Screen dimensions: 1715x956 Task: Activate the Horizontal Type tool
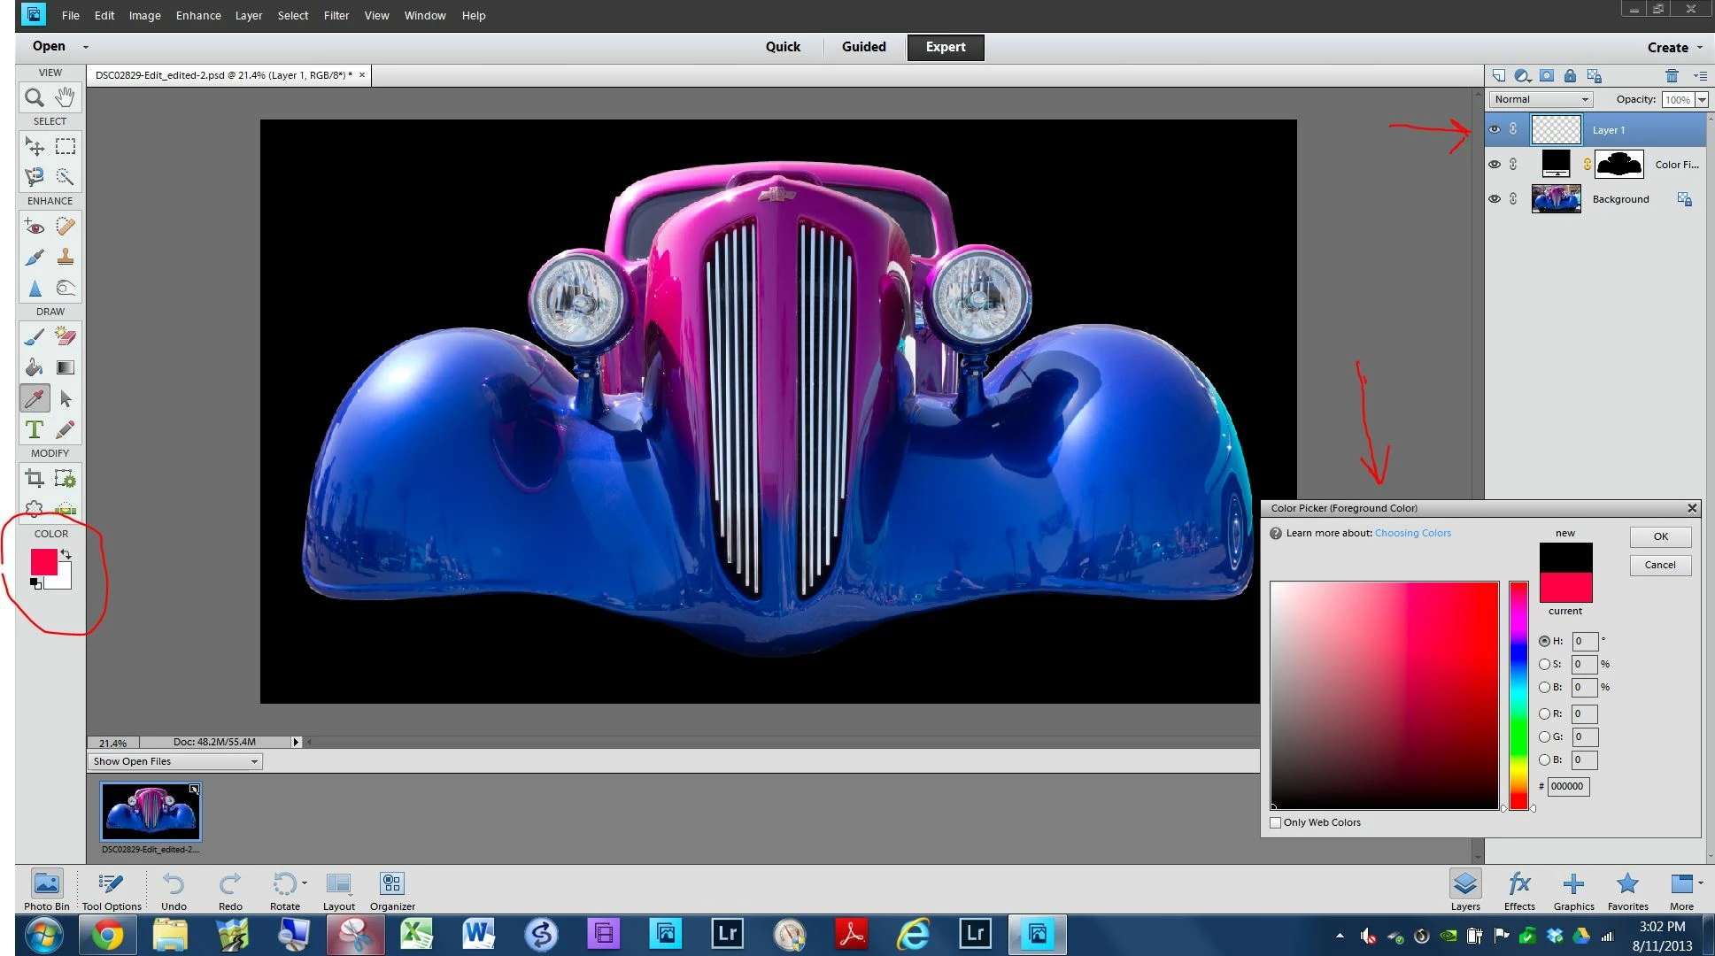pos(35,430)
